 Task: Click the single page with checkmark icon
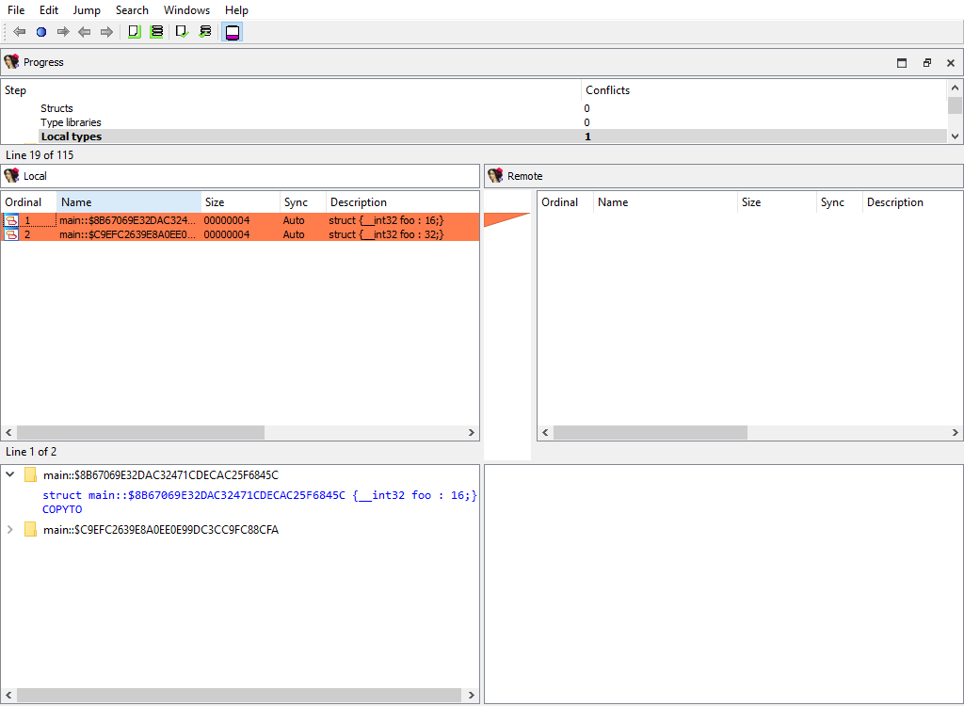[x=182, y=32]
